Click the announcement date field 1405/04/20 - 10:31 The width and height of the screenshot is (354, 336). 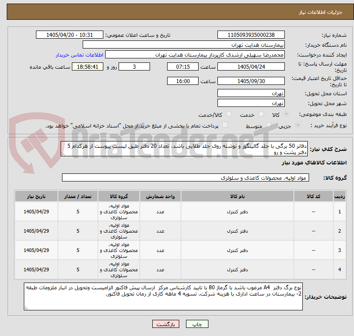pyautogui.click(x=70, y=35)
